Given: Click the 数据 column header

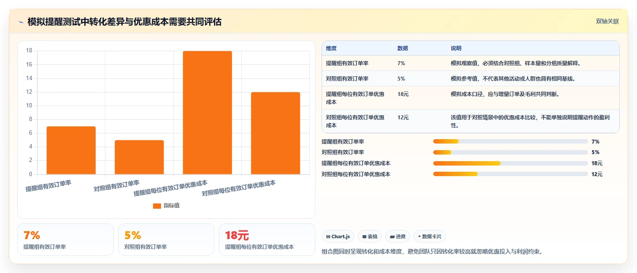Looking at the screenshot, I should coord(403,48).
